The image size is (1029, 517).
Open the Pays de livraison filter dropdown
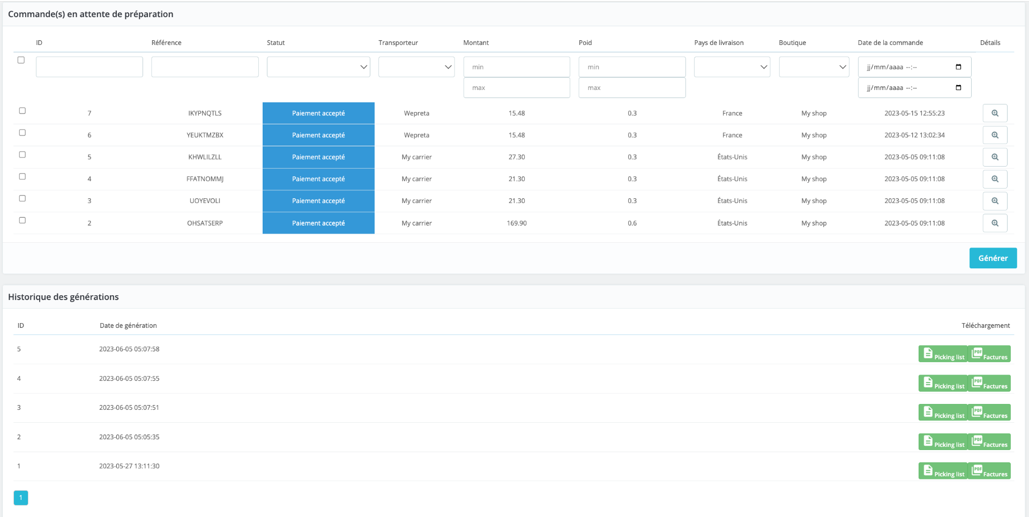(732, 67)
